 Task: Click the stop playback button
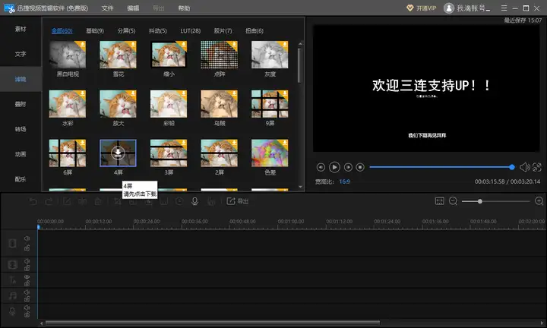361,167
